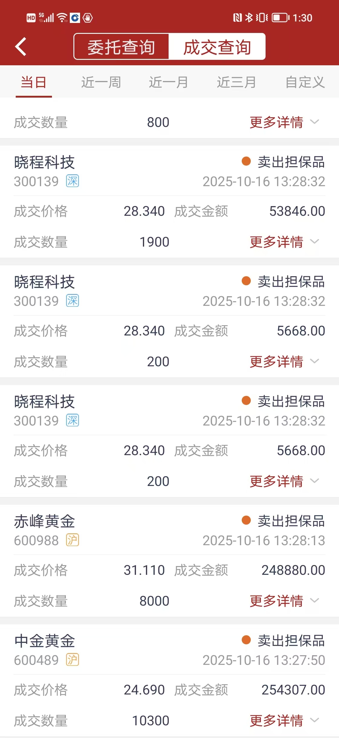The height and width of the screenshot is (738, 339).
Task: Expand 更多详情 for 800 quantity record
Action: point(284,122)
